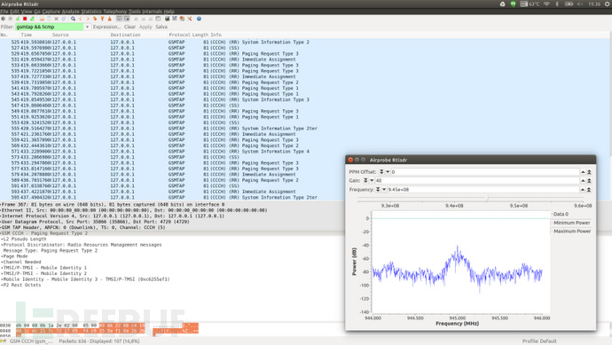Screen dimensions: 612x345
Task: Open the system settings gear icon
Action: 608,4
